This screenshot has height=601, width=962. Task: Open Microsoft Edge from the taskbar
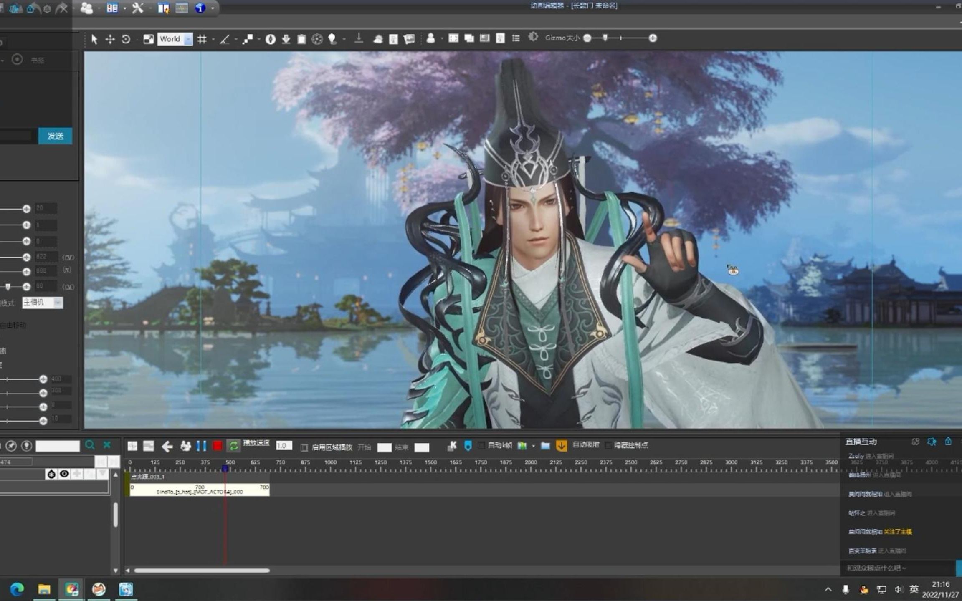[17, 589]
